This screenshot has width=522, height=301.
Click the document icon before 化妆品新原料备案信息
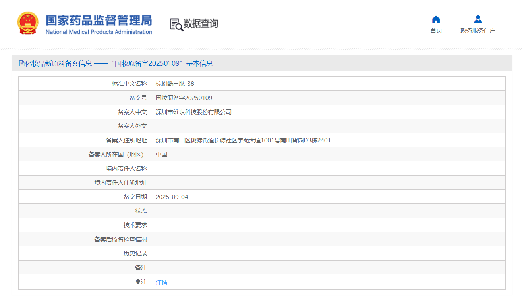21,63
